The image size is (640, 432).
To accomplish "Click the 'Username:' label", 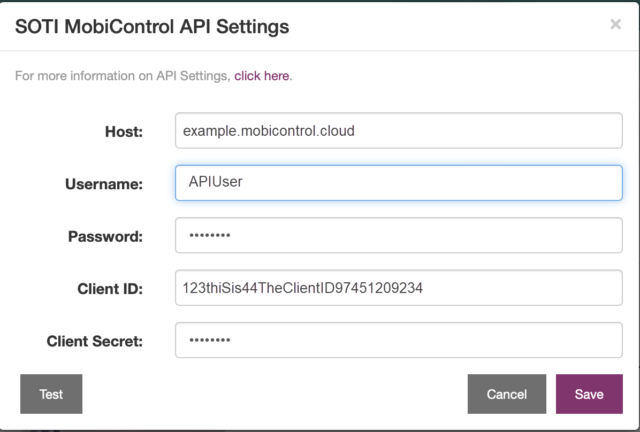I will coord(104,184).
